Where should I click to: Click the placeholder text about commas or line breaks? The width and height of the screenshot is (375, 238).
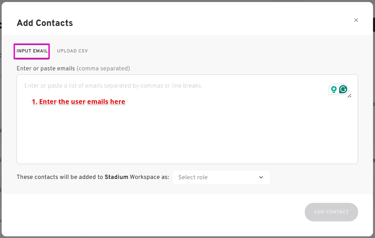point(113,86)
